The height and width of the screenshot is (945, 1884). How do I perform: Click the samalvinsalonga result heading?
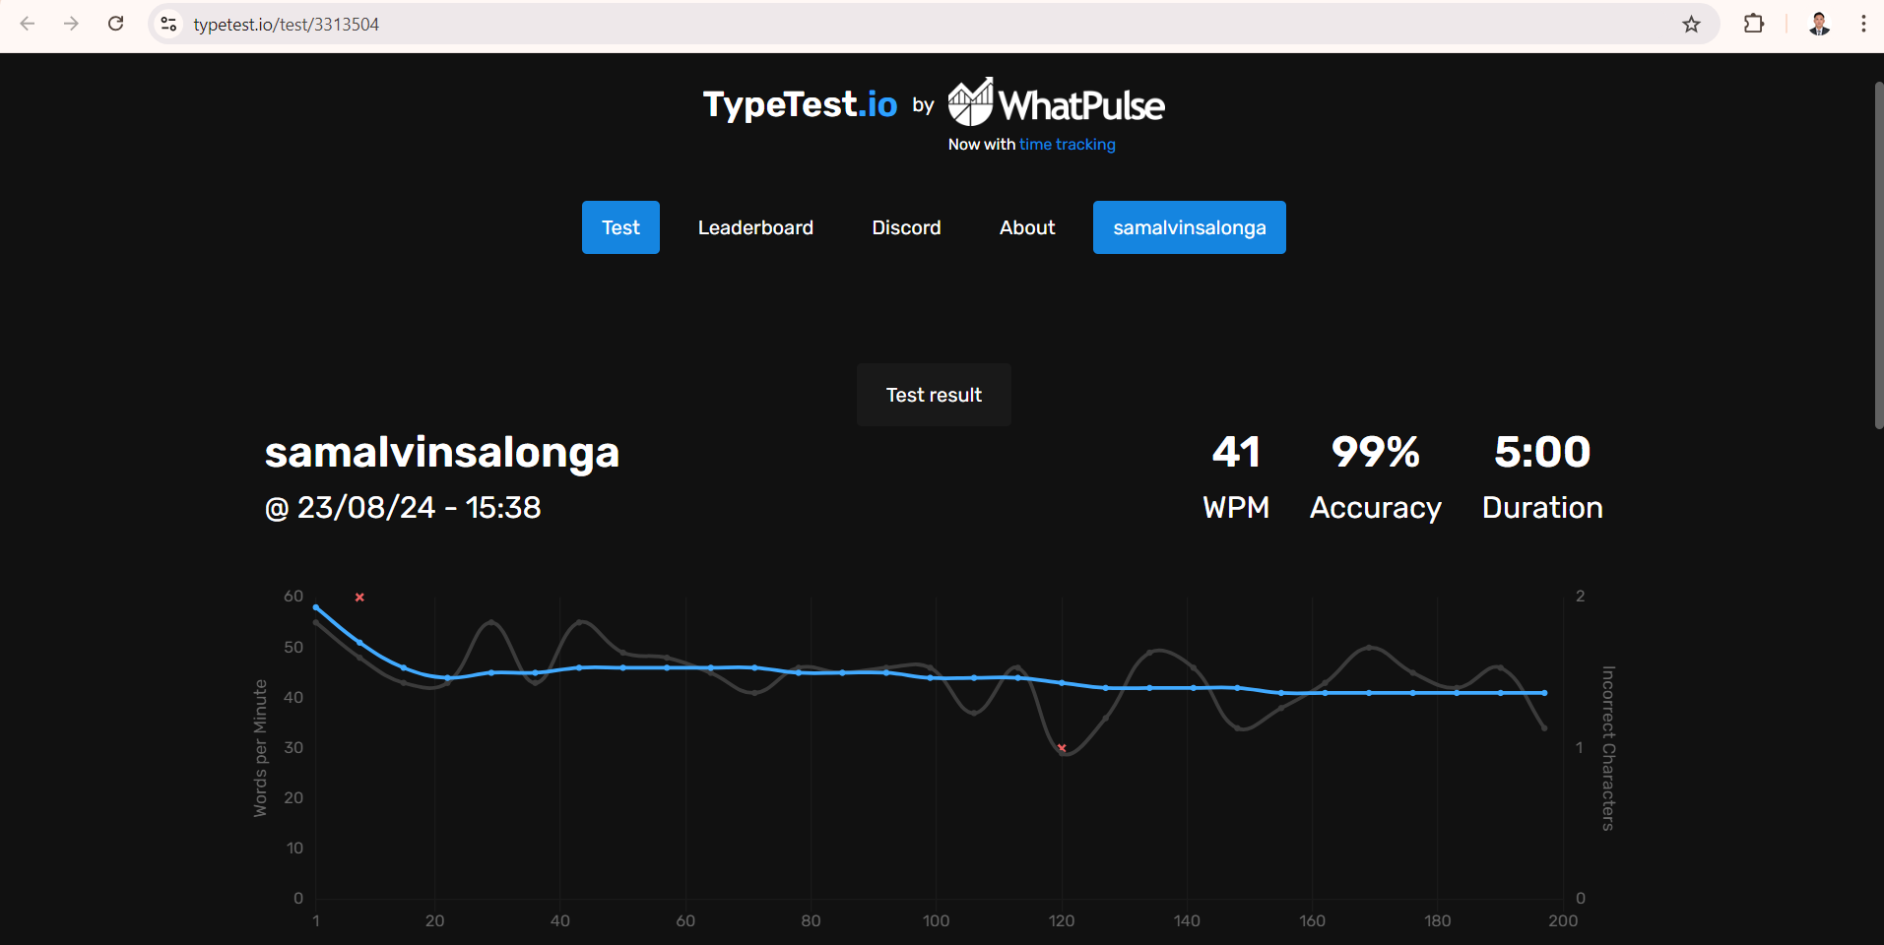point(442,453)
